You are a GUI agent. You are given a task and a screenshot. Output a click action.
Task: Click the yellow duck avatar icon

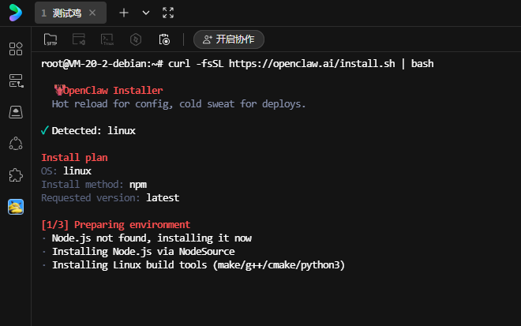click(x=16, y=207)
